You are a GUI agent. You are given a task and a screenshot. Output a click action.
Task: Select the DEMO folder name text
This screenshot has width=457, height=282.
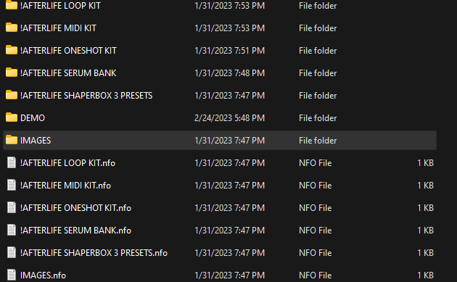pos(33,118)
